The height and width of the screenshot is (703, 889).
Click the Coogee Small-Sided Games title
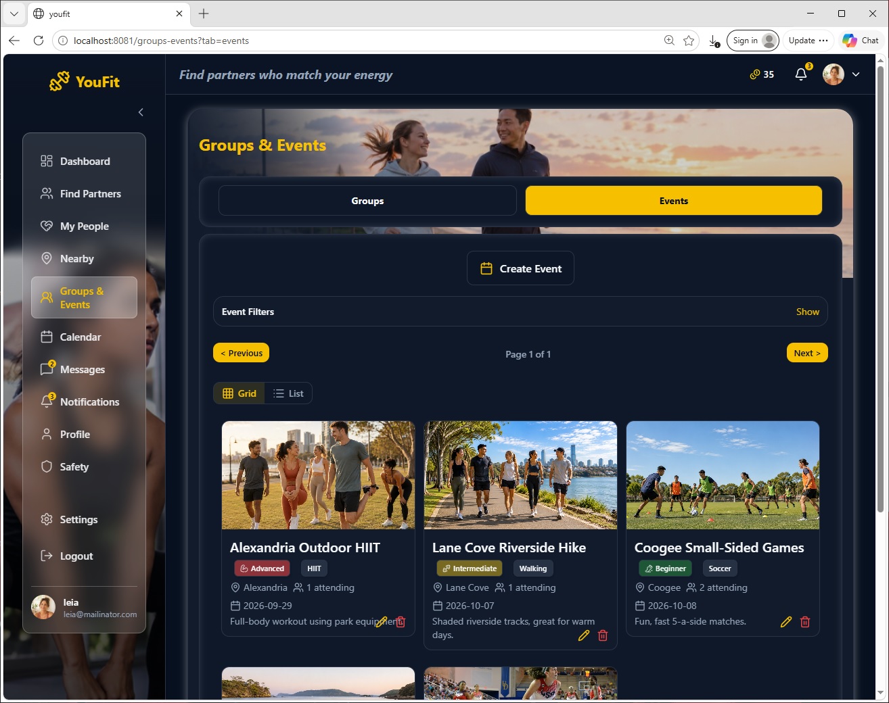click(719, 548)
